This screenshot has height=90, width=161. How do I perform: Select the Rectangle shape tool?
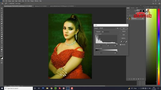[2, 47]
